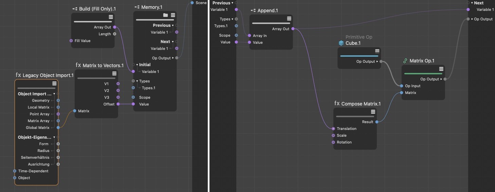Click the blue cube icon beside Cube.1

coord(341,43)
